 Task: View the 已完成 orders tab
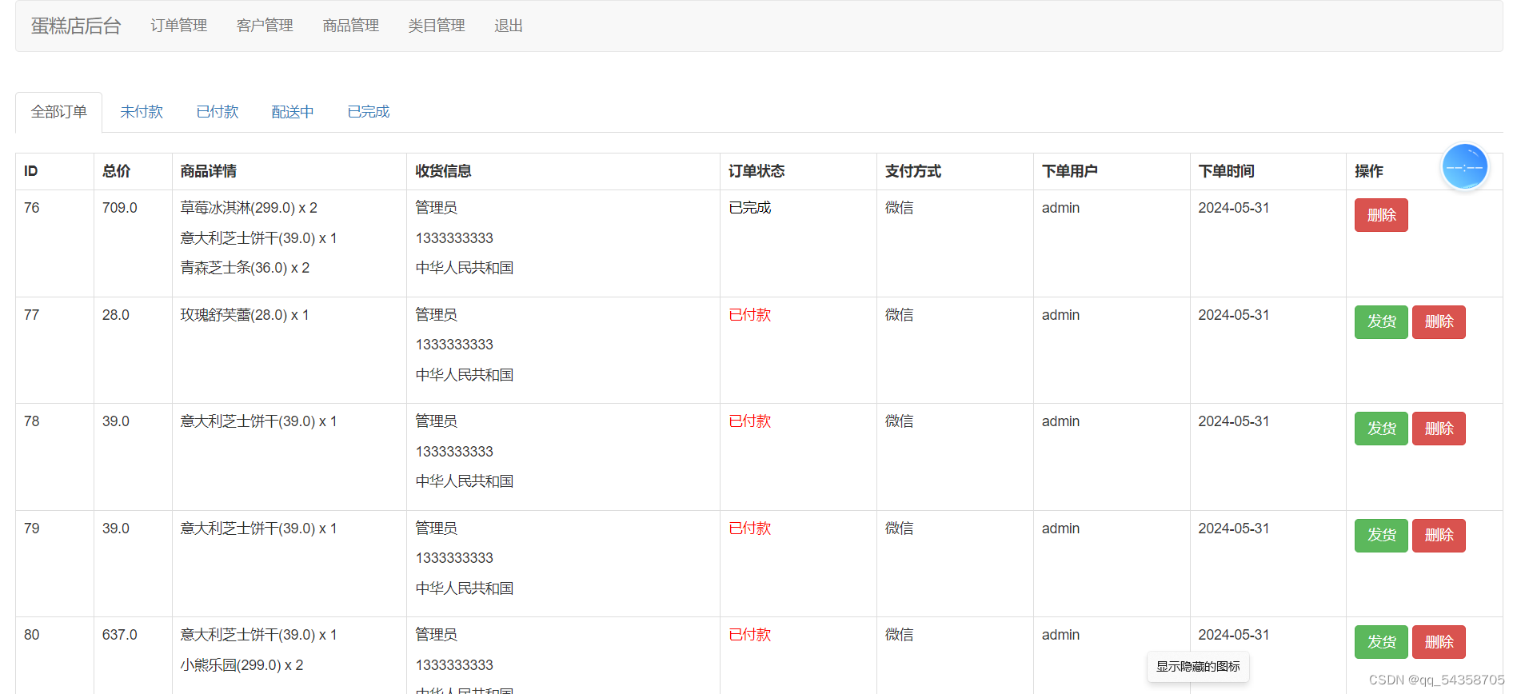click(x=369, y=112)
